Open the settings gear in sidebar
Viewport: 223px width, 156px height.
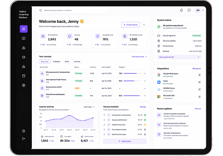point(23,85)
